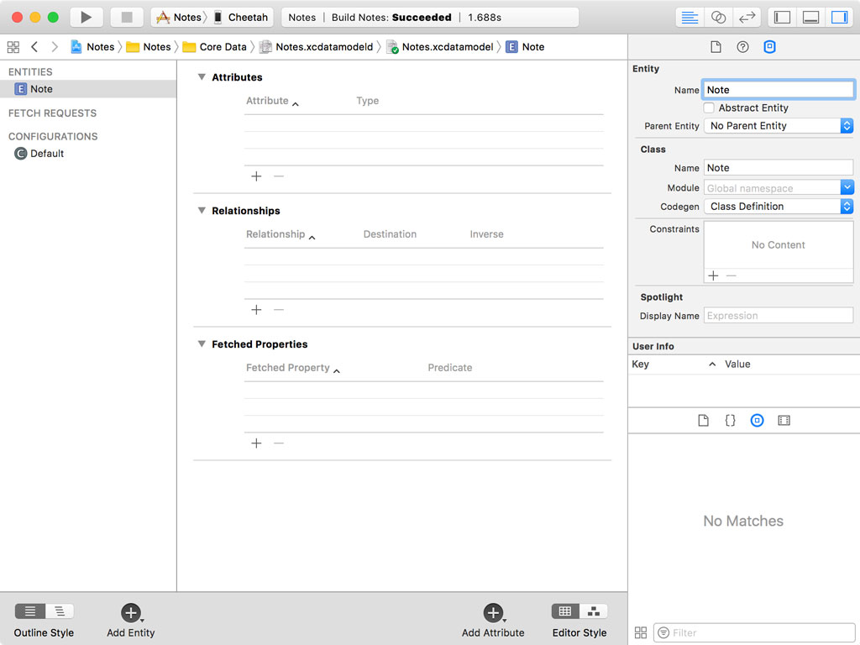Click the Stop button in toolbar
The height and width of the screenshot is (645, 860).
pos(127,17)
